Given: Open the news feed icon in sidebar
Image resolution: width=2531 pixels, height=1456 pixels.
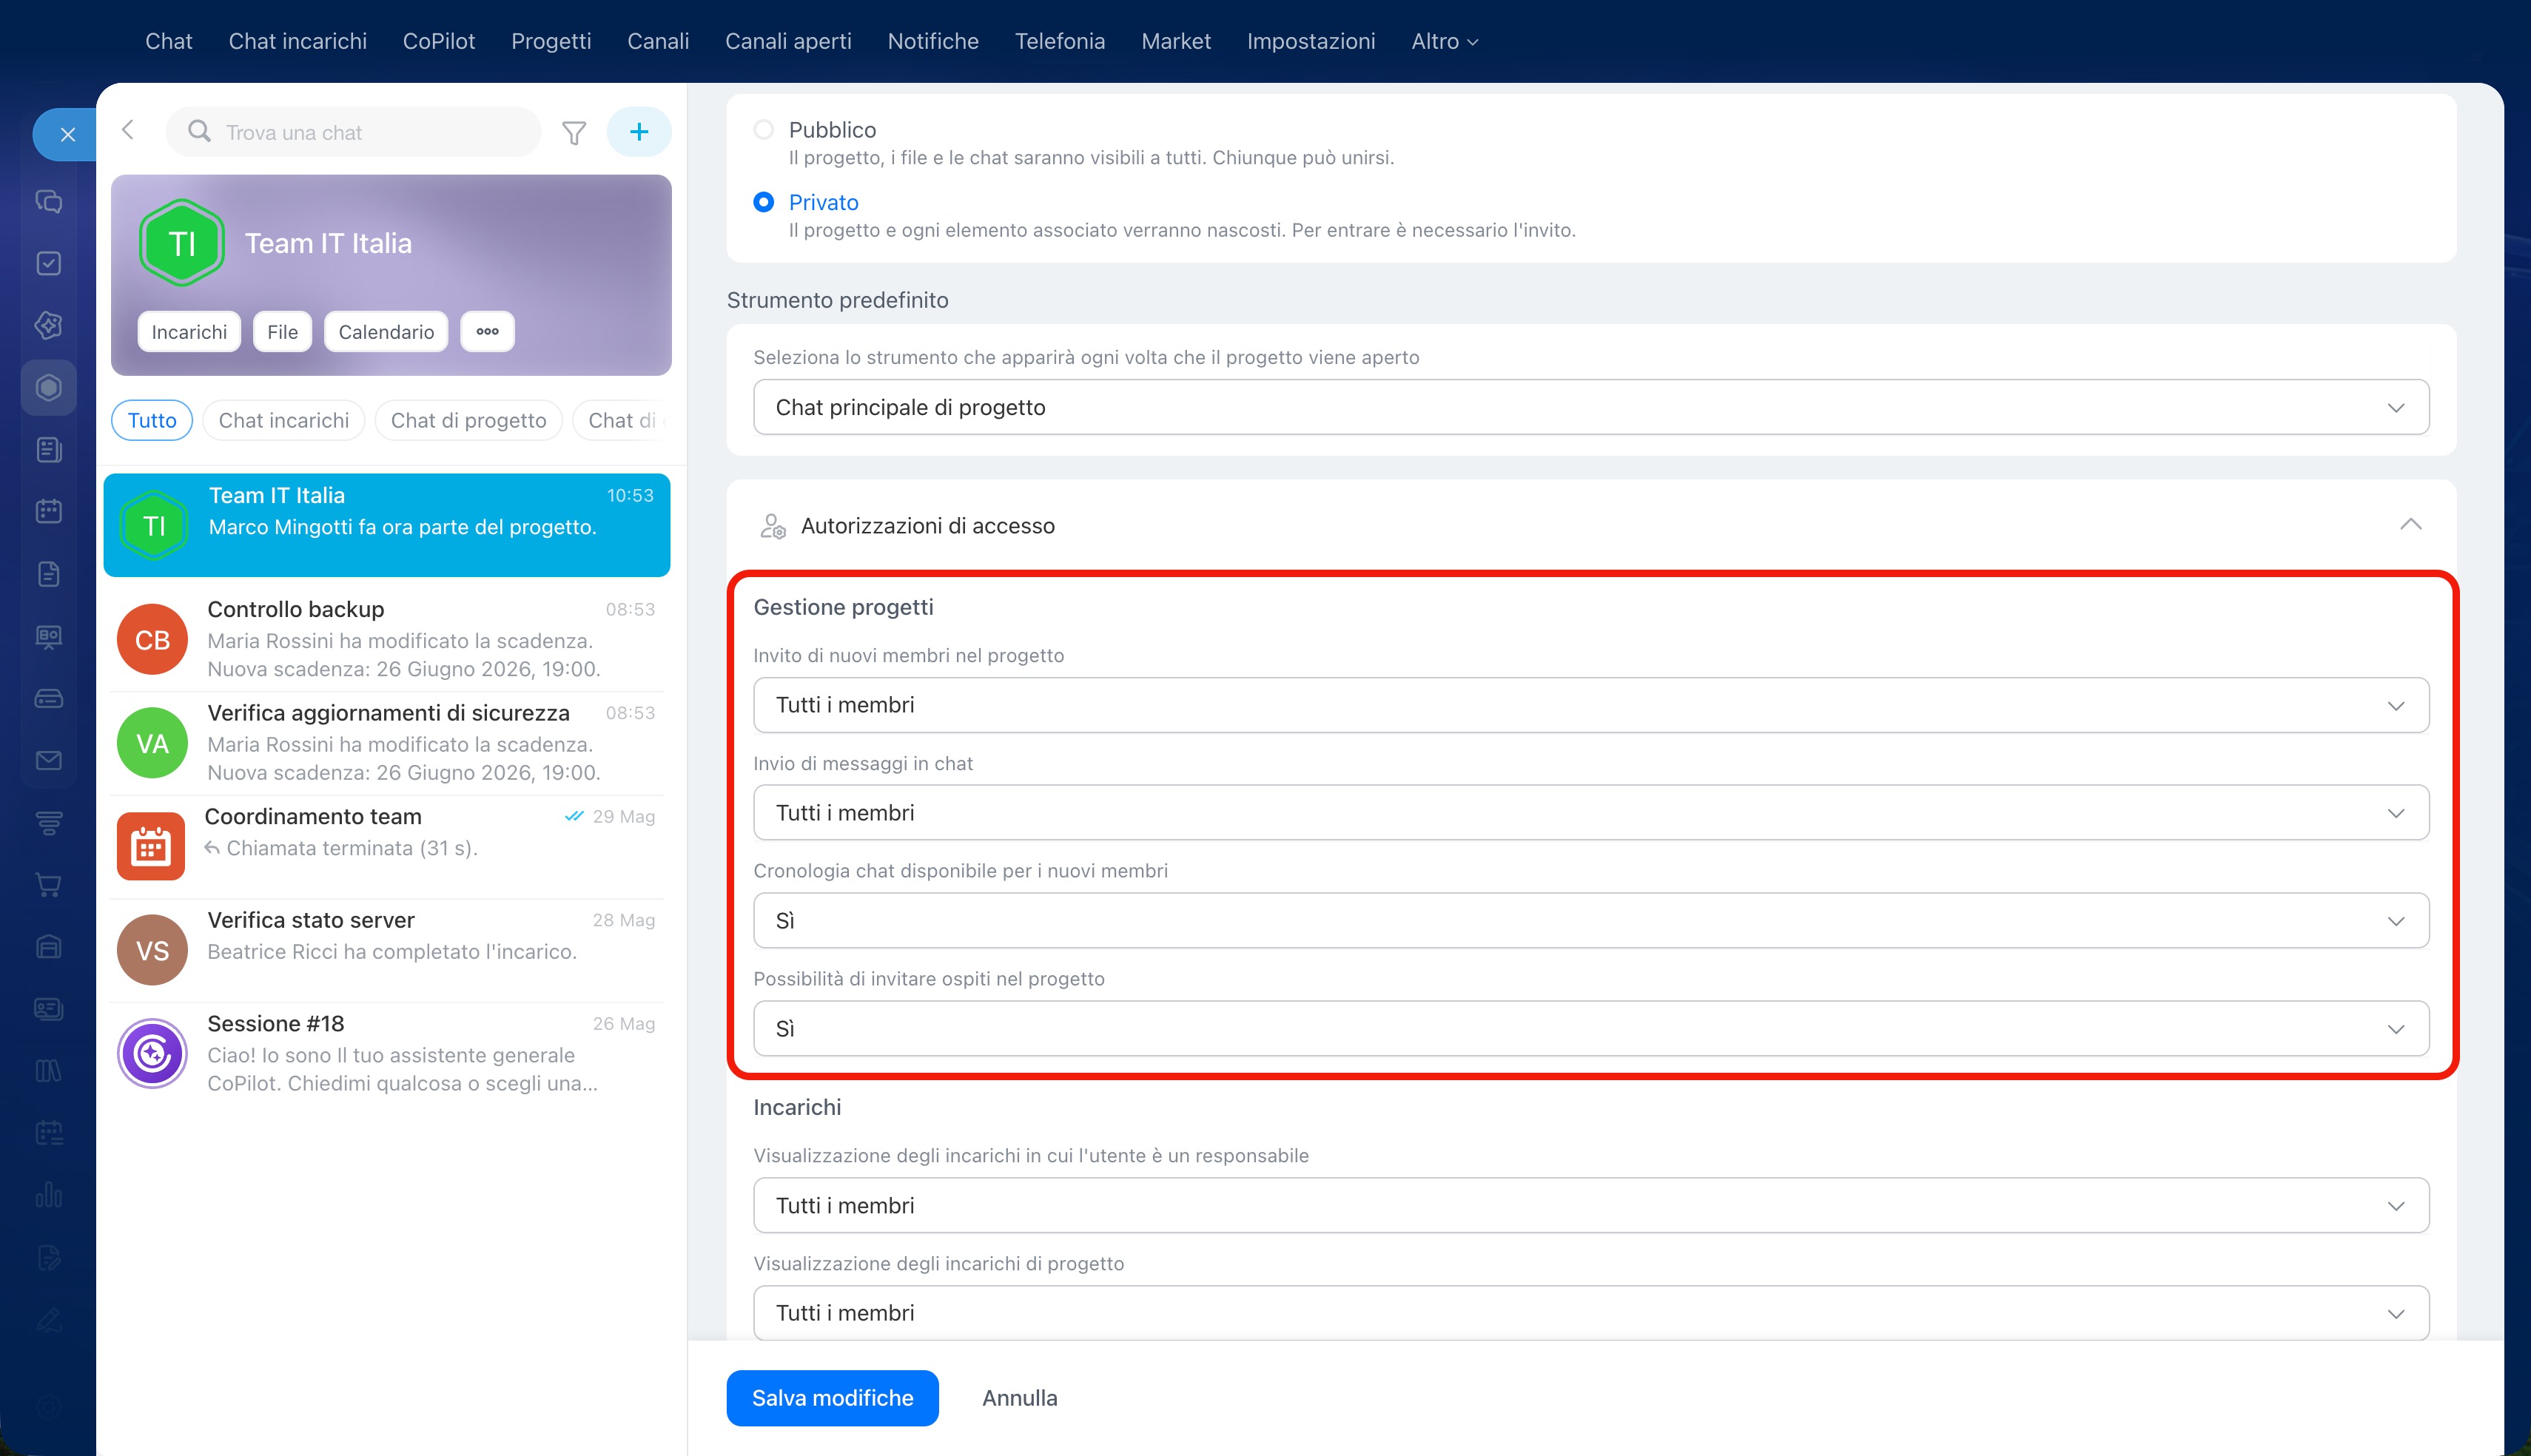Looking at the screenshot, I should 49,450.
